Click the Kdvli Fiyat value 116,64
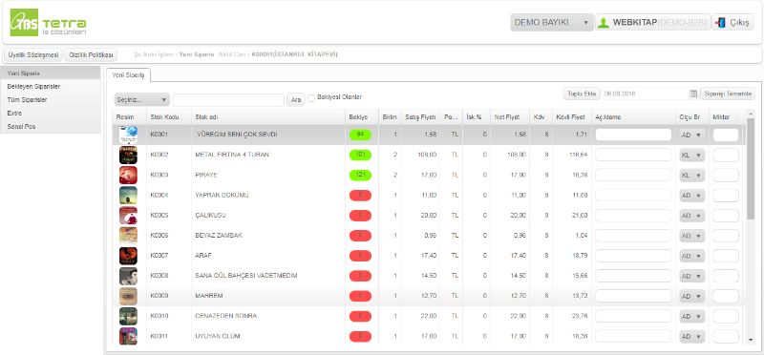 click(580, 155)
